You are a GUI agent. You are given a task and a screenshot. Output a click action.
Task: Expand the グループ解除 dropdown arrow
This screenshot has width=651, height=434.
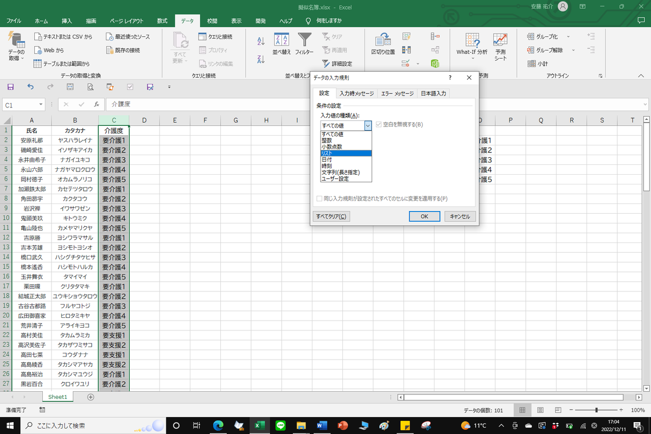(x=573, y=50)
